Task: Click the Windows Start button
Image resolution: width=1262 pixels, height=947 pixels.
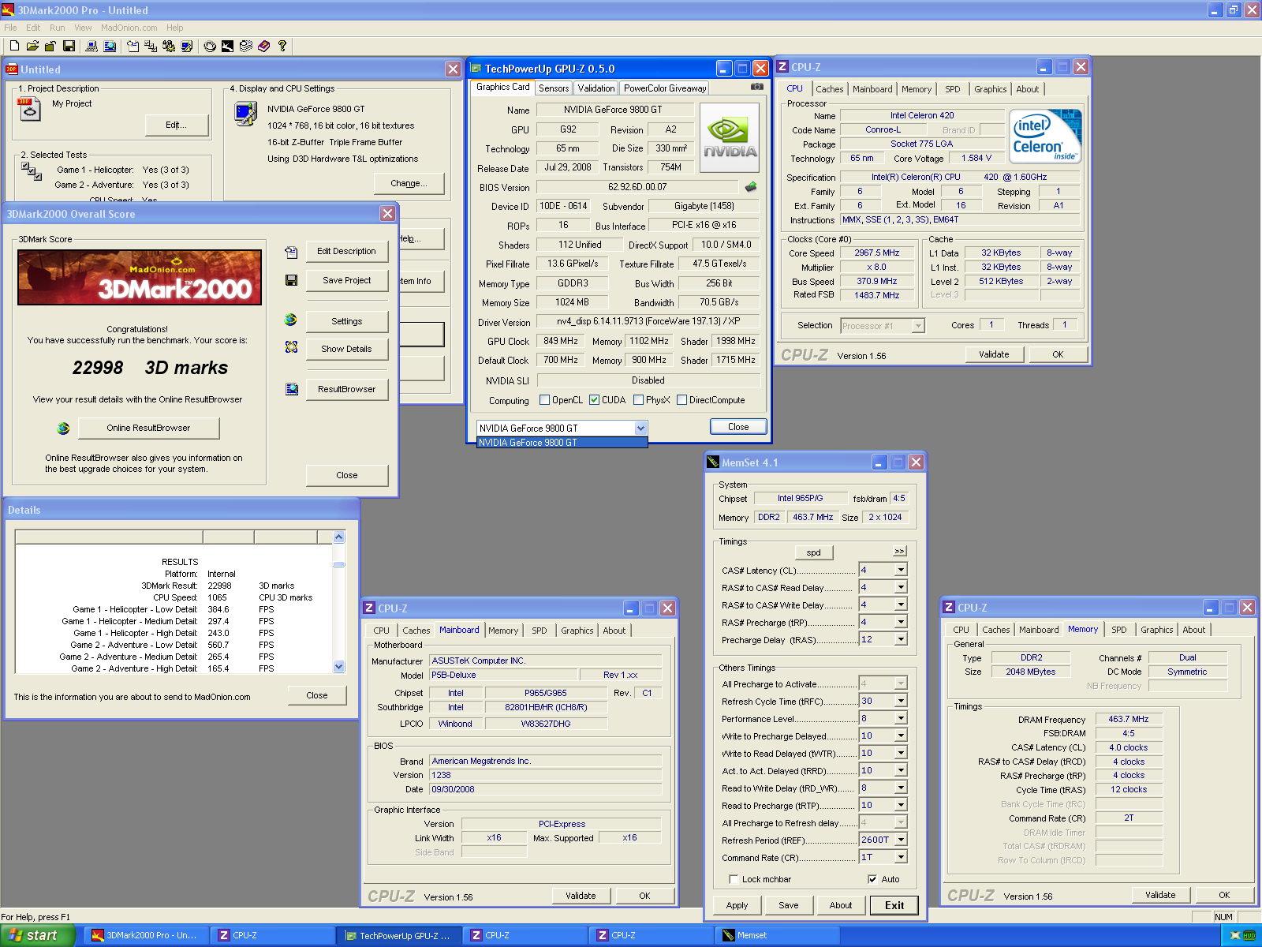Action: pos(38,935)
